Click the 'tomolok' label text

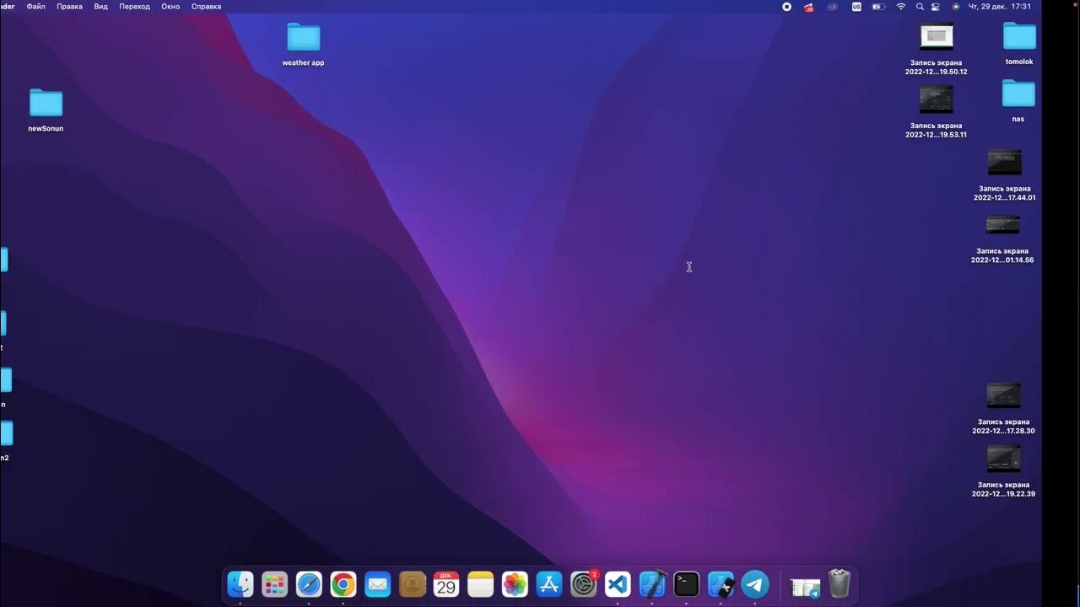coord(1019,62)
